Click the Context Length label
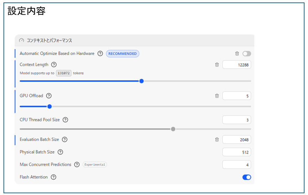Viewport: 308px width, 195px height. [34, 64]
